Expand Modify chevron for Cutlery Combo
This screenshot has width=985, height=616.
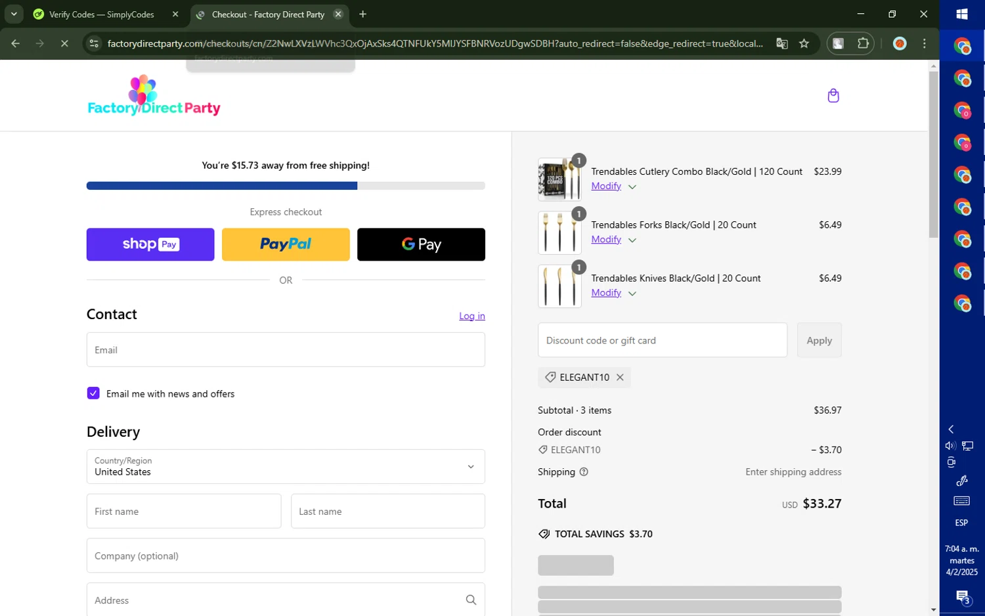632,187
